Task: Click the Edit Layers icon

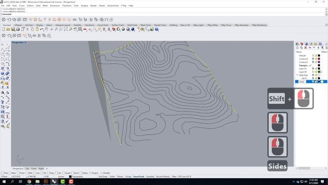Action: click(114, 29)
